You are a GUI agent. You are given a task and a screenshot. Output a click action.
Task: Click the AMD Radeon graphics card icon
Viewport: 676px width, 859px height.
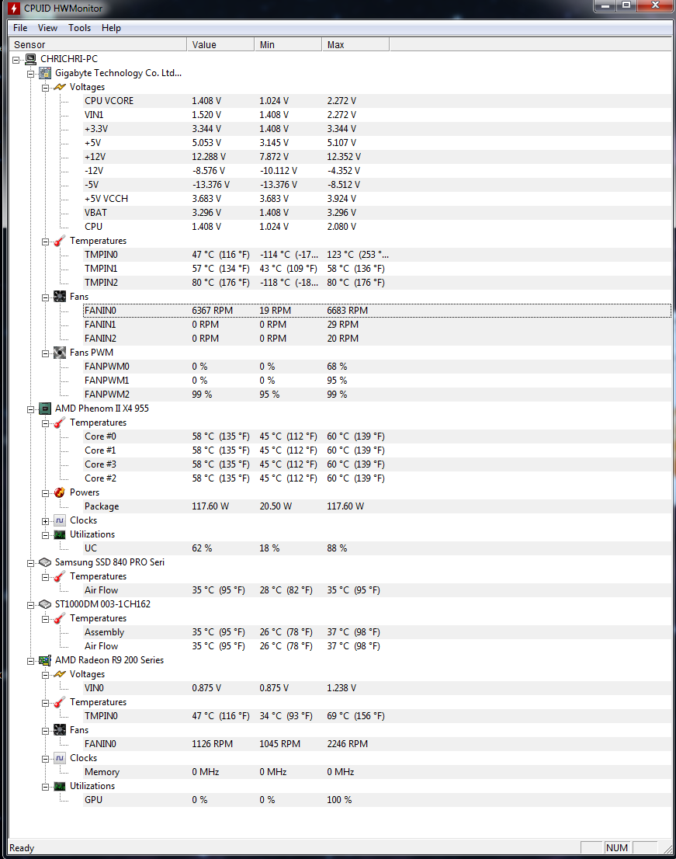click(46, 660)
